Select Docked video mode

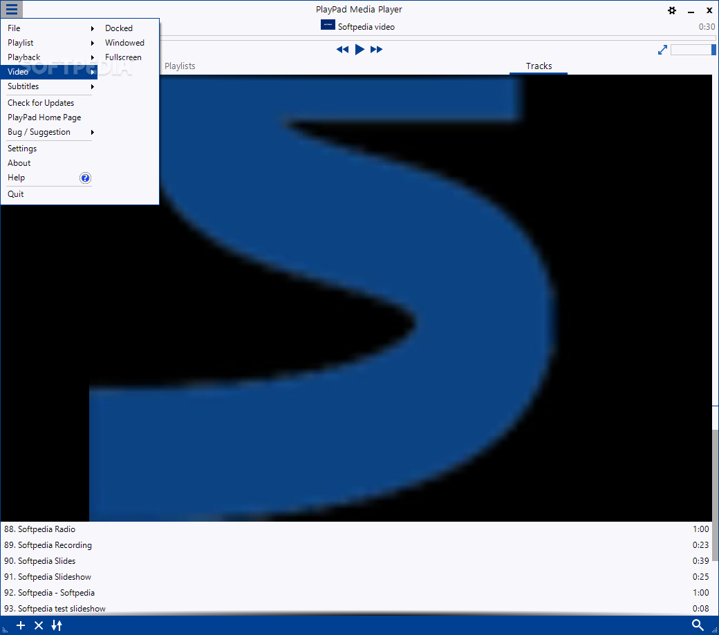pos(119,28)
